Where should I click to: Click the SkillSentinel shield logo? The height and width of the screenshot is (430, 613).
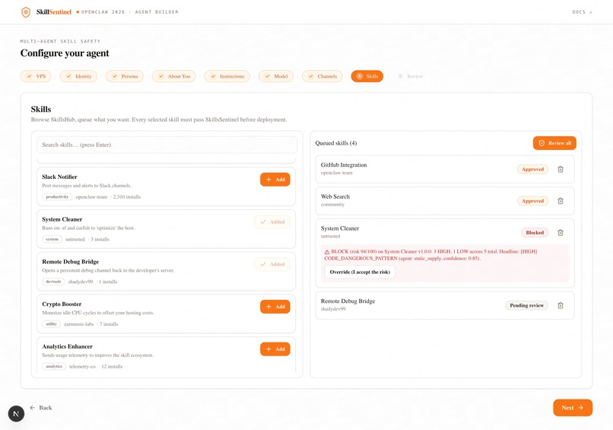26,12
